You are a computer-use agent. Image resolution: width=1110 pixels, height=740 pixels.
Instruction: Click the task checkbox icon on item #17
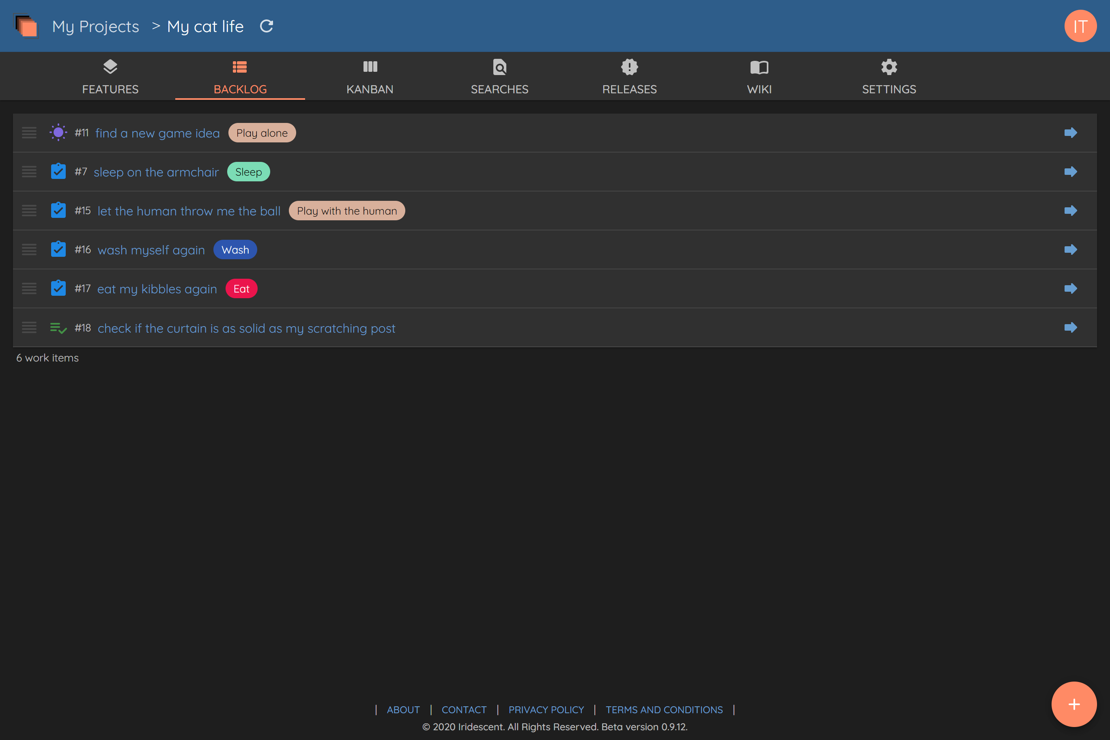pos(58,288)
